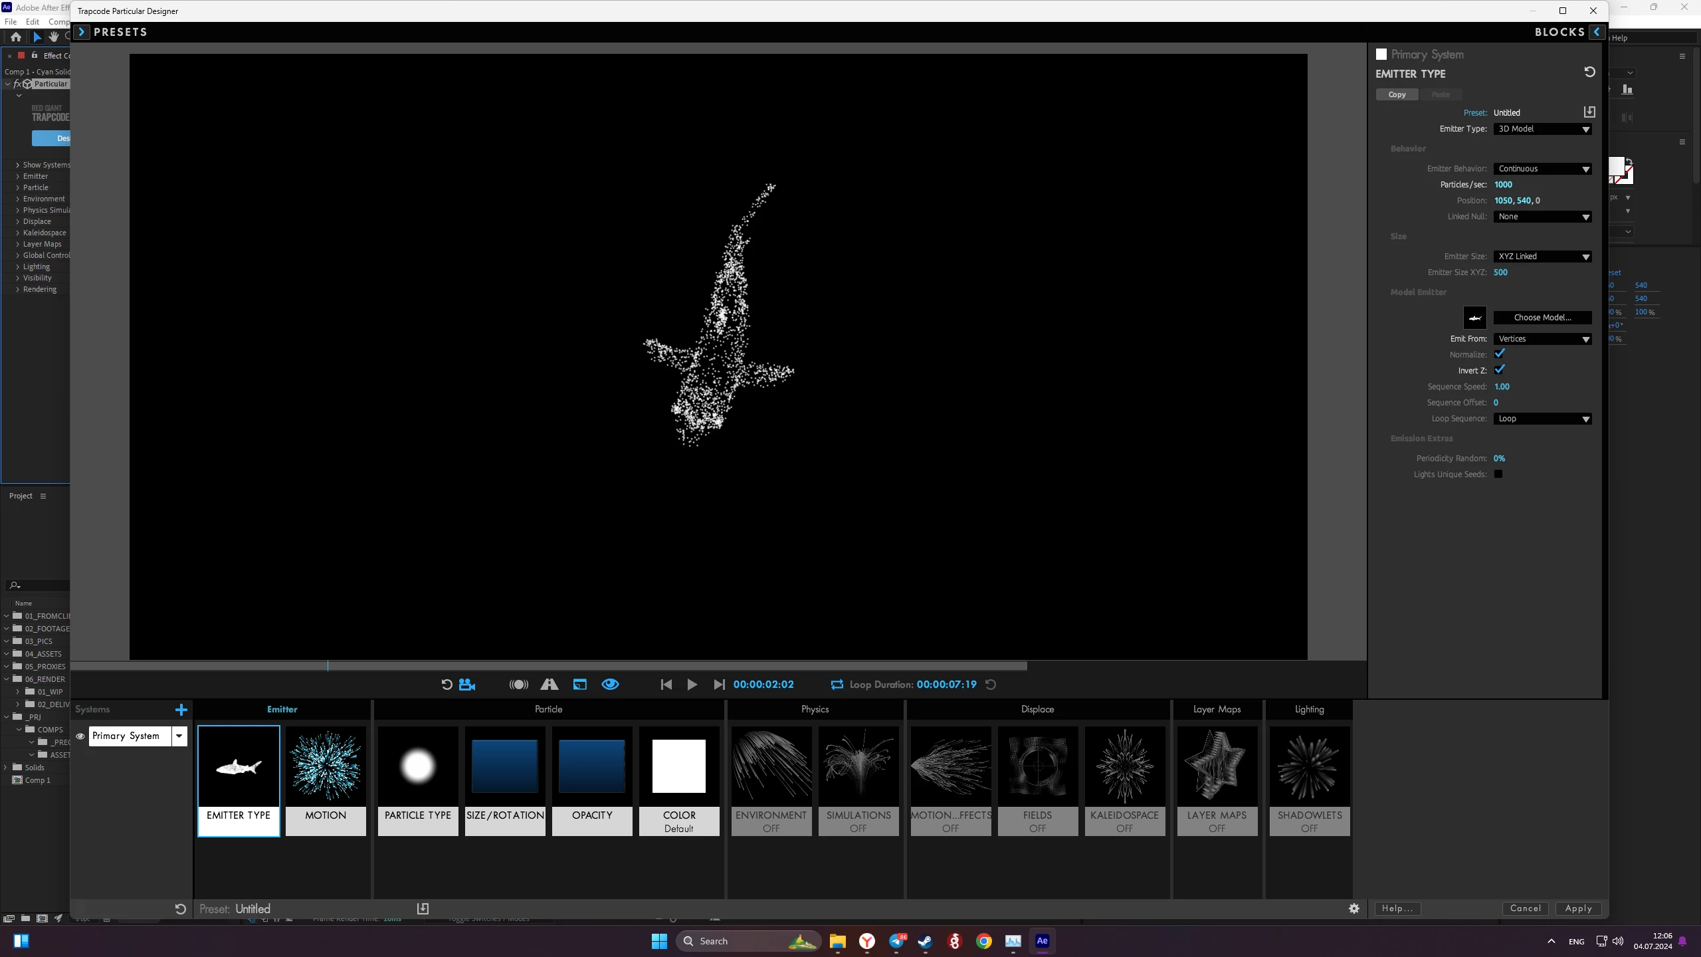Add a new system with plus icon
This screenshot has width=1701, height=957.
tap(181, 710)
